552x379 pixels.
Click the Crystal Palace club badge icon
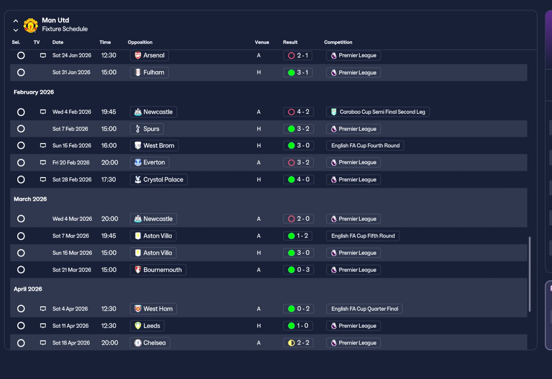(138, 179)
